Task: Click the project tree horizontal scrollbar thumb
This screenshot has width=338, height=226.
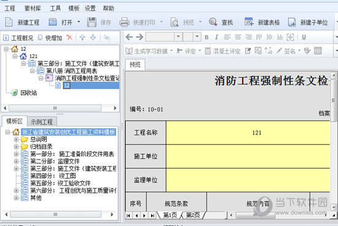Action: [55, 107]
